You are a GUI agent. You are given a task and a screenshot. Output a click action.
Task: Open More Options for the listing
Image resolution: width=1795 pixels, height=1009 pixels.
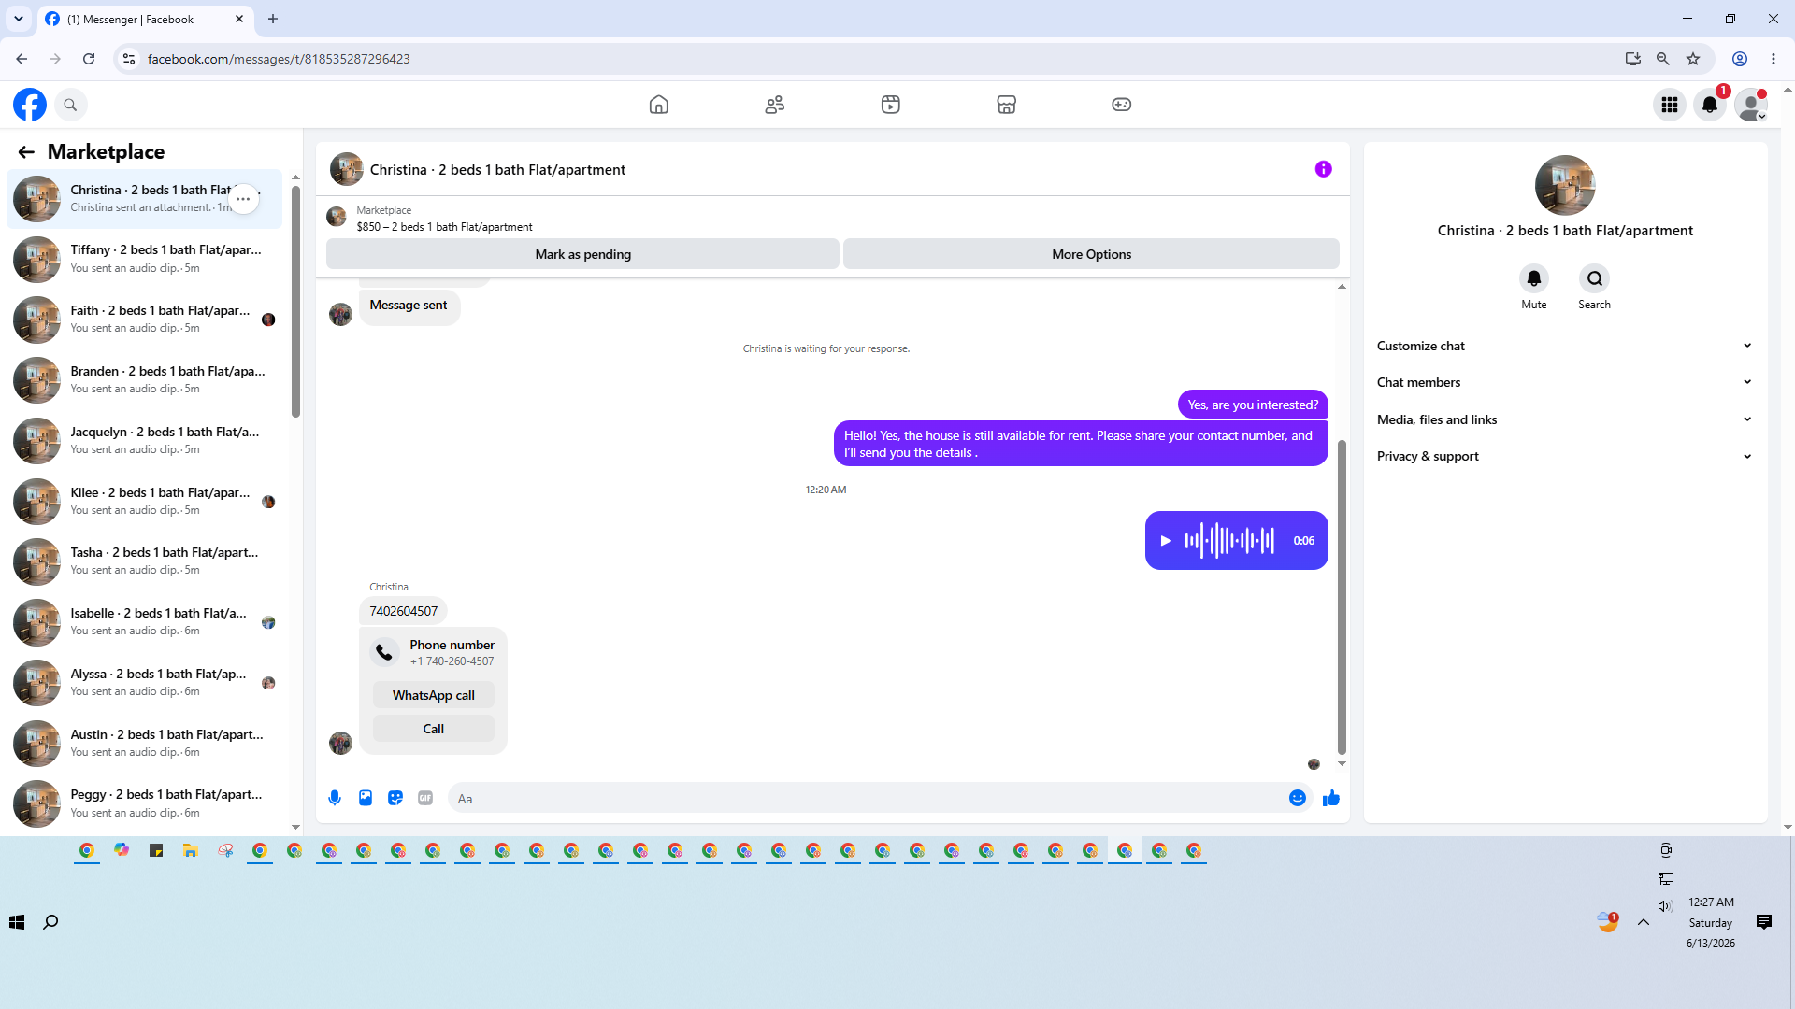pyautogui.click(x=1091, y=254)
